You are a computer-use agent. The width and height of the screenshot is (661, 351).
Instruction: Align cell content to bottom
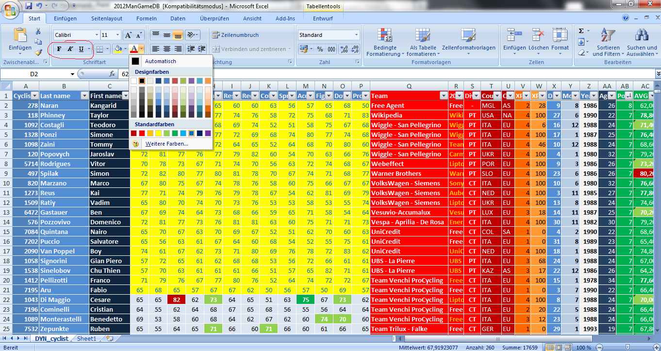coord(178,35)
